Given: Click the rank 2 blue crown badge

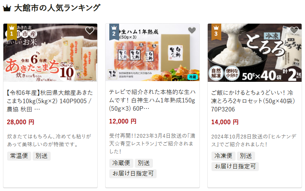Looking at the screenshot, I should coord(114,32).
